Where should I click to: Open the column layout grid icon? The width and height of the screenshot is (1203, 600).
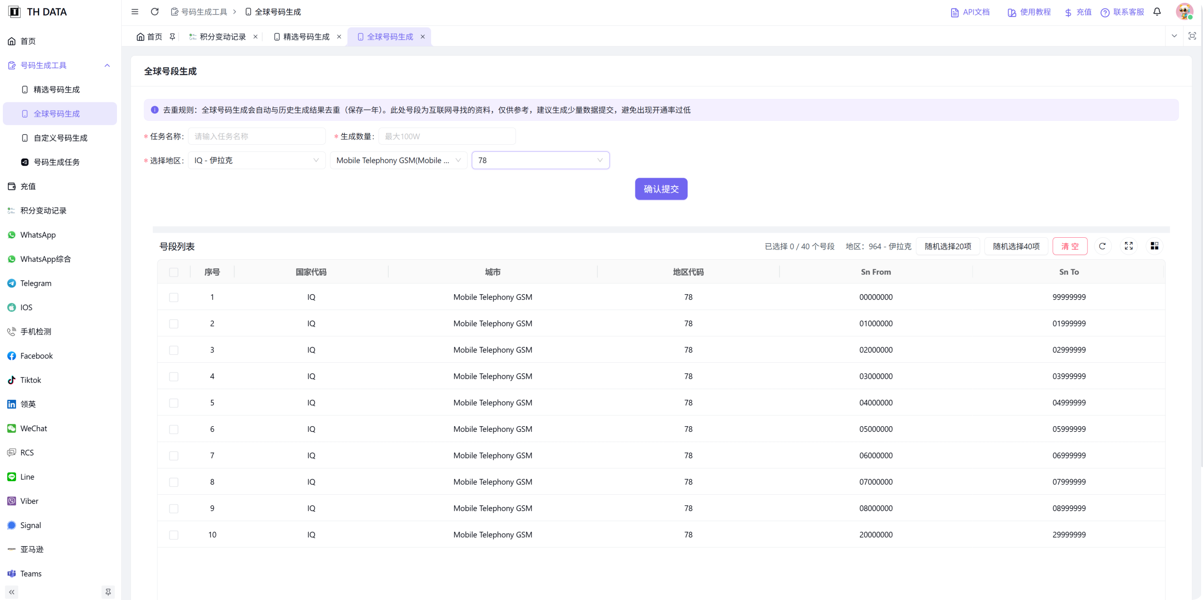[1155, 246]
